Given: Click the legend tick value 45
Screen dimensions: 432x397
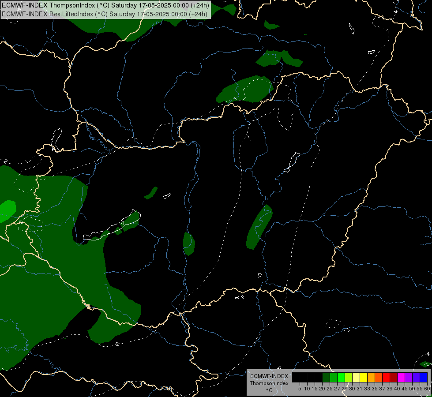Looking at the screenshot, I should point(405,389).
